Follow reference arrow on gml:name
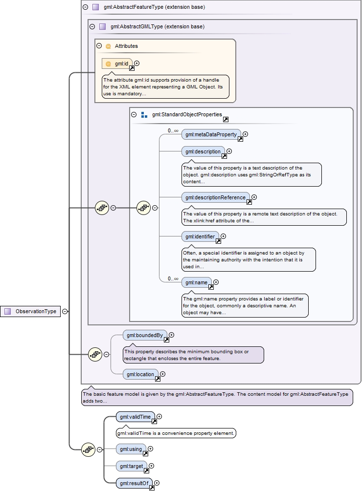Viewport: 362px width, 491px height. [x=211, y=287]
